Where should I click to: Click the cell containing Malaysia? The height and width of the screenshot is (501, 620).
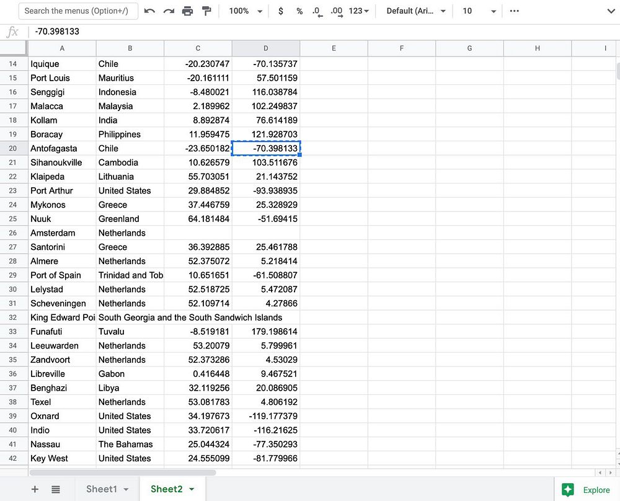(x=130, y=106)
